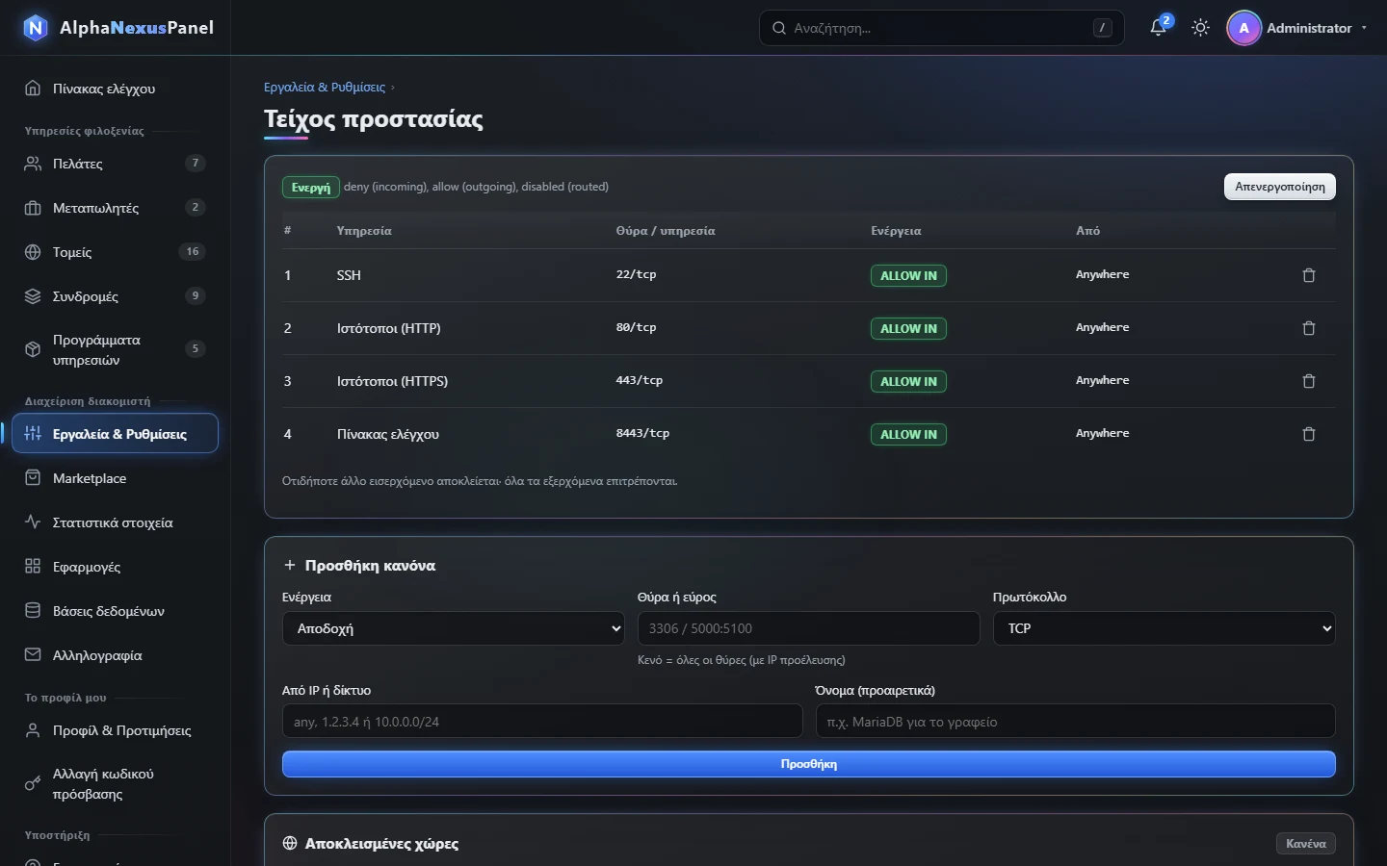
Task: Click the Αποκλεισμένες χώρες heading
Action: click(x=381, y=844)
